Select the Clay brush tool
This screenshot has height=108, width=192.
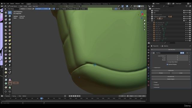(x=6, y=16)
